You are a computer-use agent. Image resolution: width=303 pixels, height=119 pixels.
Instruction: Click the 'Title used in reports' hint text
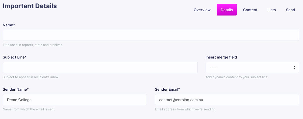(32, 45)
